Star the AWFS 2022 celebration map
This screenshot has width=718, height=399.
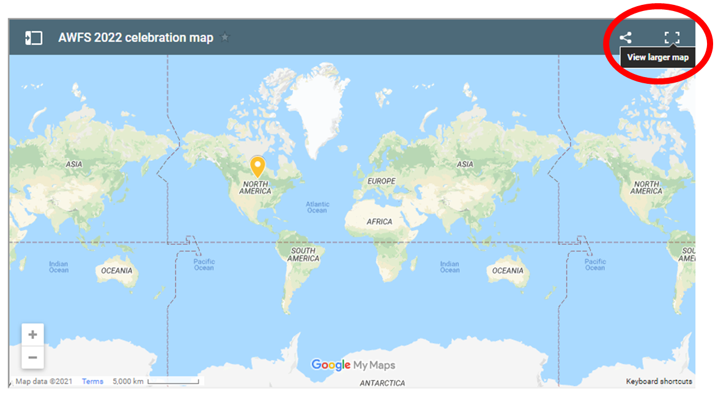tap(225, 37)
